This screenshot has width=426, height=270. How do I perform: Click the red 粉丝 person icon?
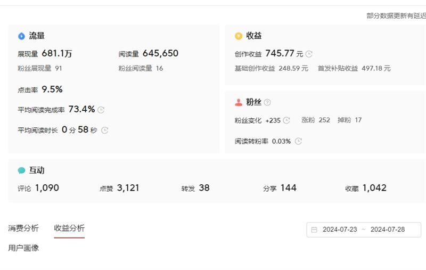[x=239, y=102]
